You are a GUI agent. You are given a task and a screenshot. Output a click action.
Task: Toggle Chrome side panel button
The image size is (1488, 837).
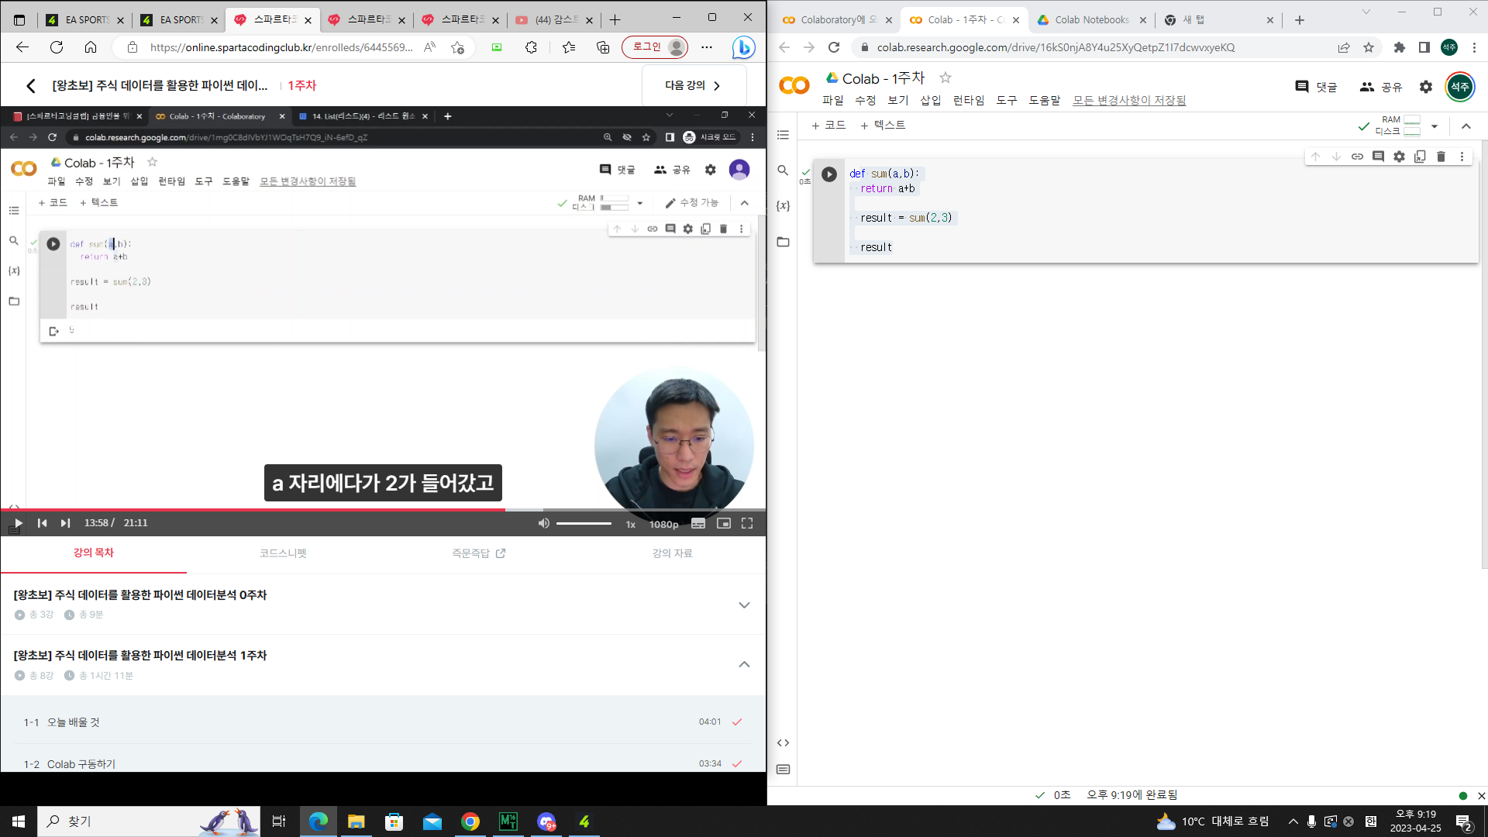point(1424,47)
